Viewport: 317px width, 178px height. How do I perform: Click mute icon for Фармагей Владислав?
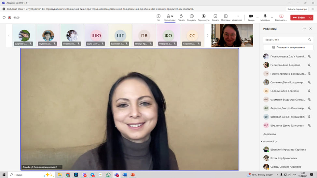coord(309,99)
